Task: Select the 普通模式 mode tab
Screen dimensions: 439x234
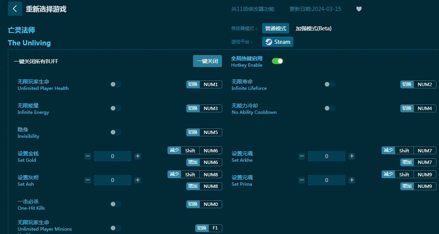Action: 276,28
